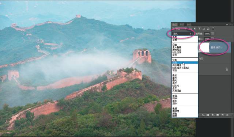Screen dimensions: 234x137
Task: Delete layer with trash icon
Action: click(x=227, y=115)
